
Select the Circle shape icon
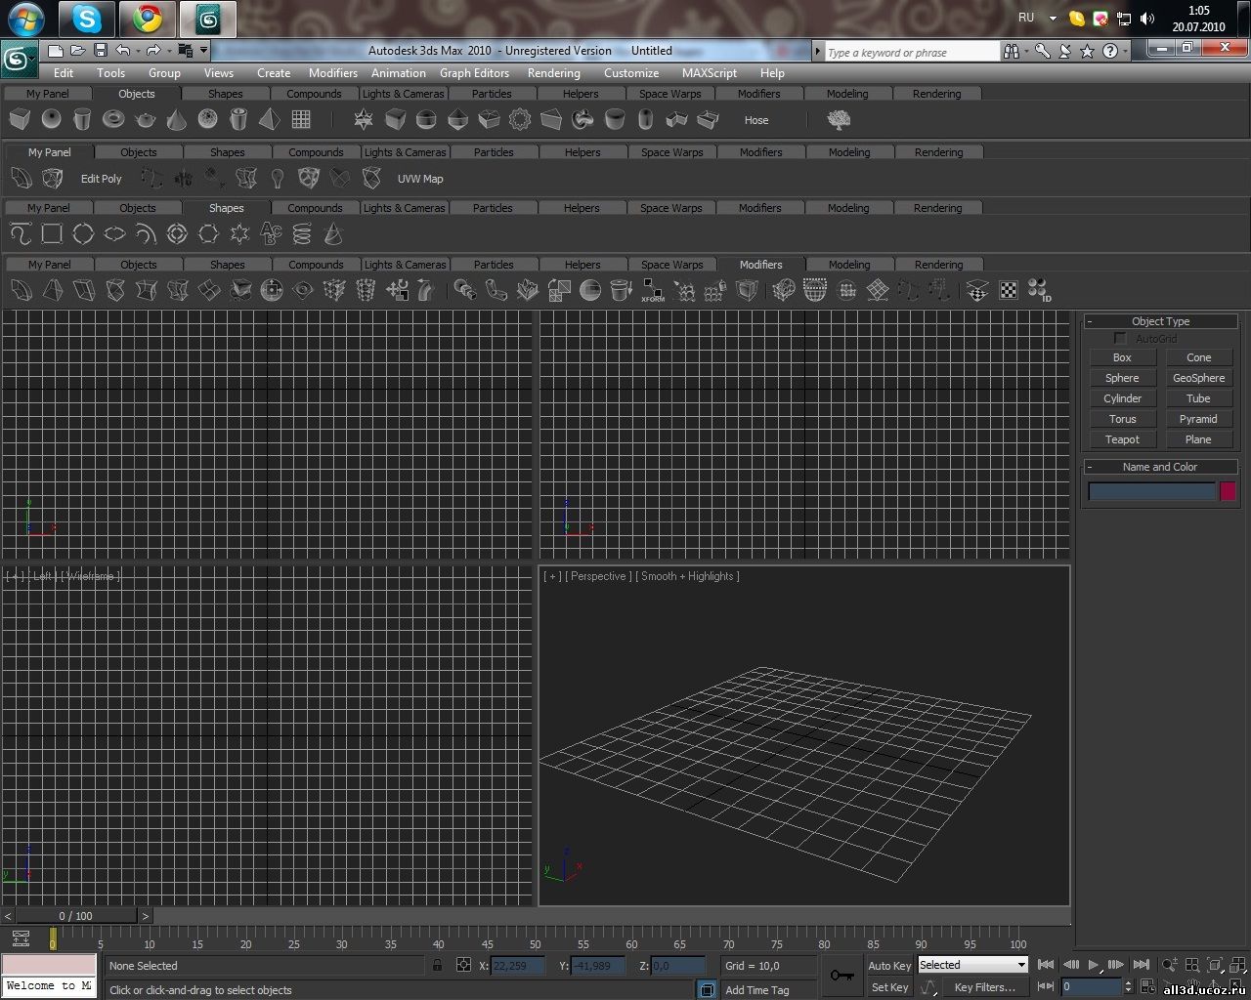[x=83, y=234]
